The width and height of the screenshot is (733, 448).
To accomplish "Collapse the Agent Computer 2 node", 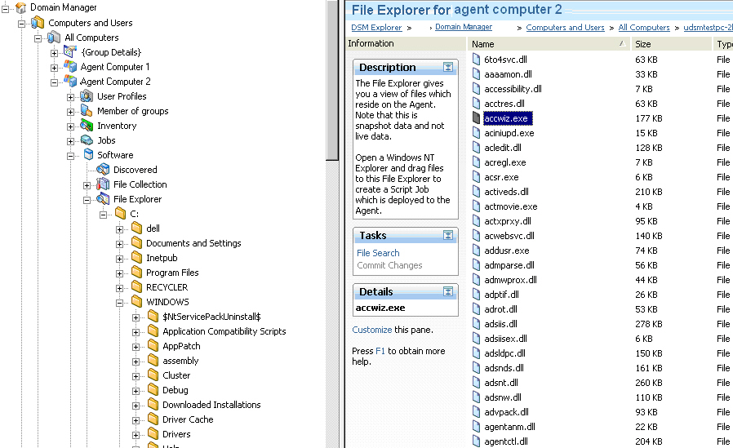I will pyautogui.click(x=54, y=82).
